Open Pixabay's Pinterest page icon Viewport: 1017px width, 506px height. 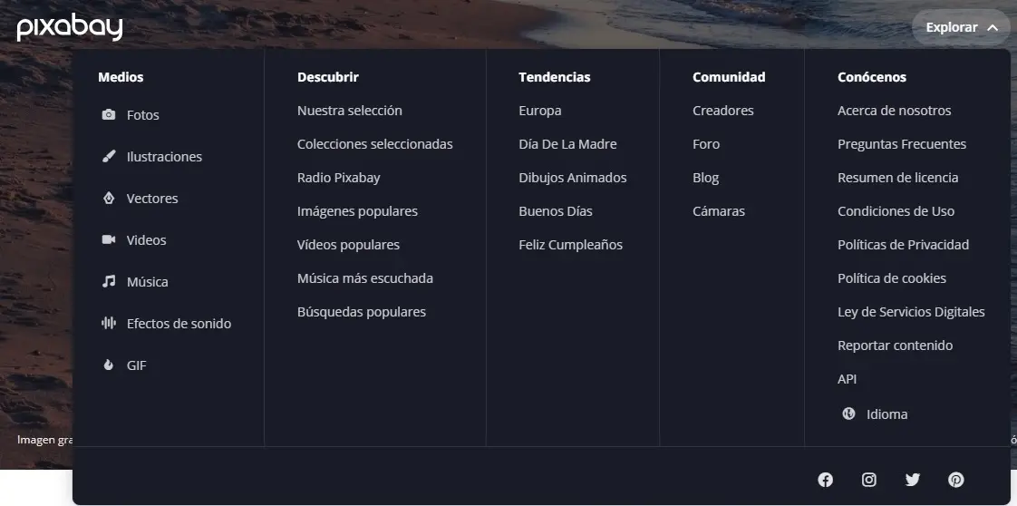click(956, 480)
